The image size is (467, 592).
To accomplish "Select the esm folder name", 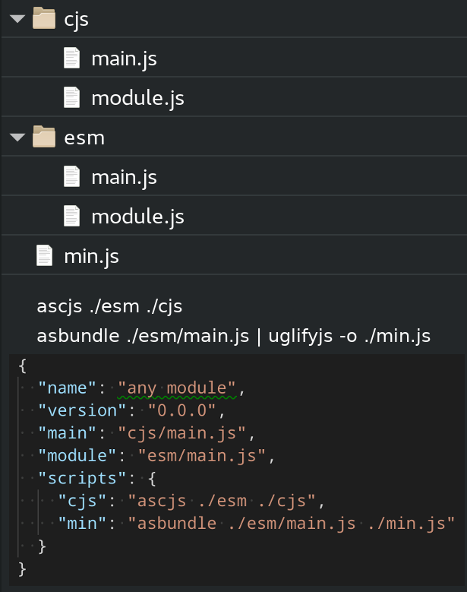I will tap(84, 138).
